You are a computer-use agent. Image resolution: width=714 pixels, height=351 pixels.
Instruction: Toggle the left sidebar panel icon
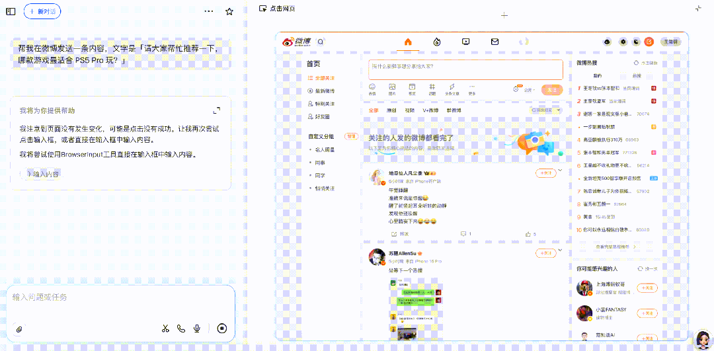coord(11,11)
